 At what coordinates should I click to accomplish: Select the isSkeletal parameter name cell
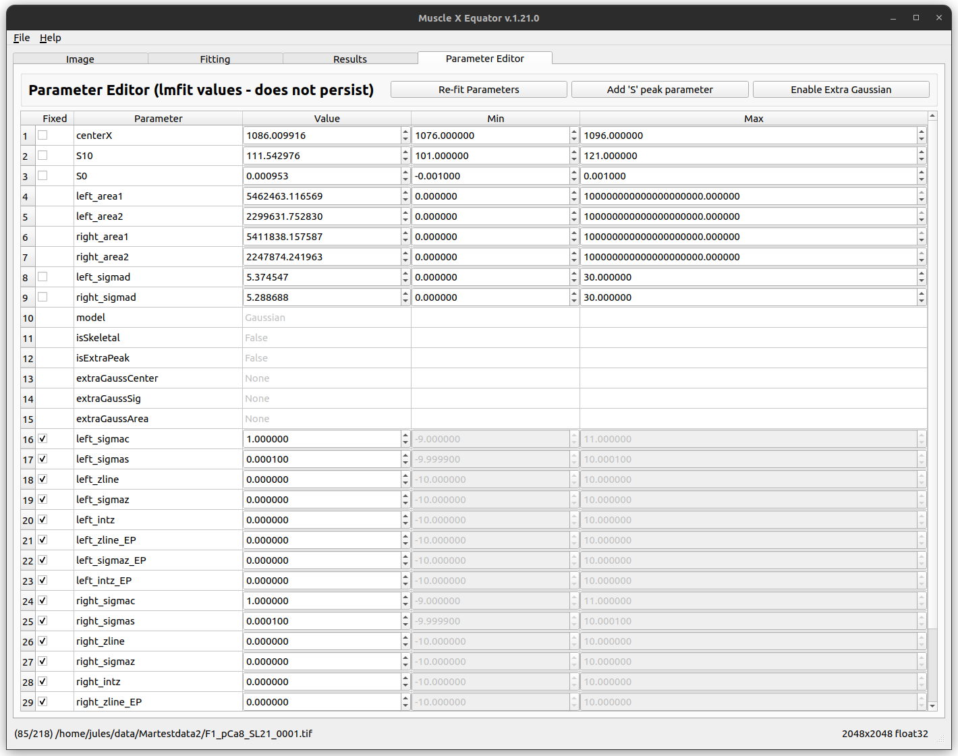pyautogui.click(x=159, y=338)
